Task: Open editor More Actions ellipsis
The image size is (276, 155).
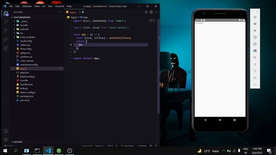Action: [x=156, y=12]
